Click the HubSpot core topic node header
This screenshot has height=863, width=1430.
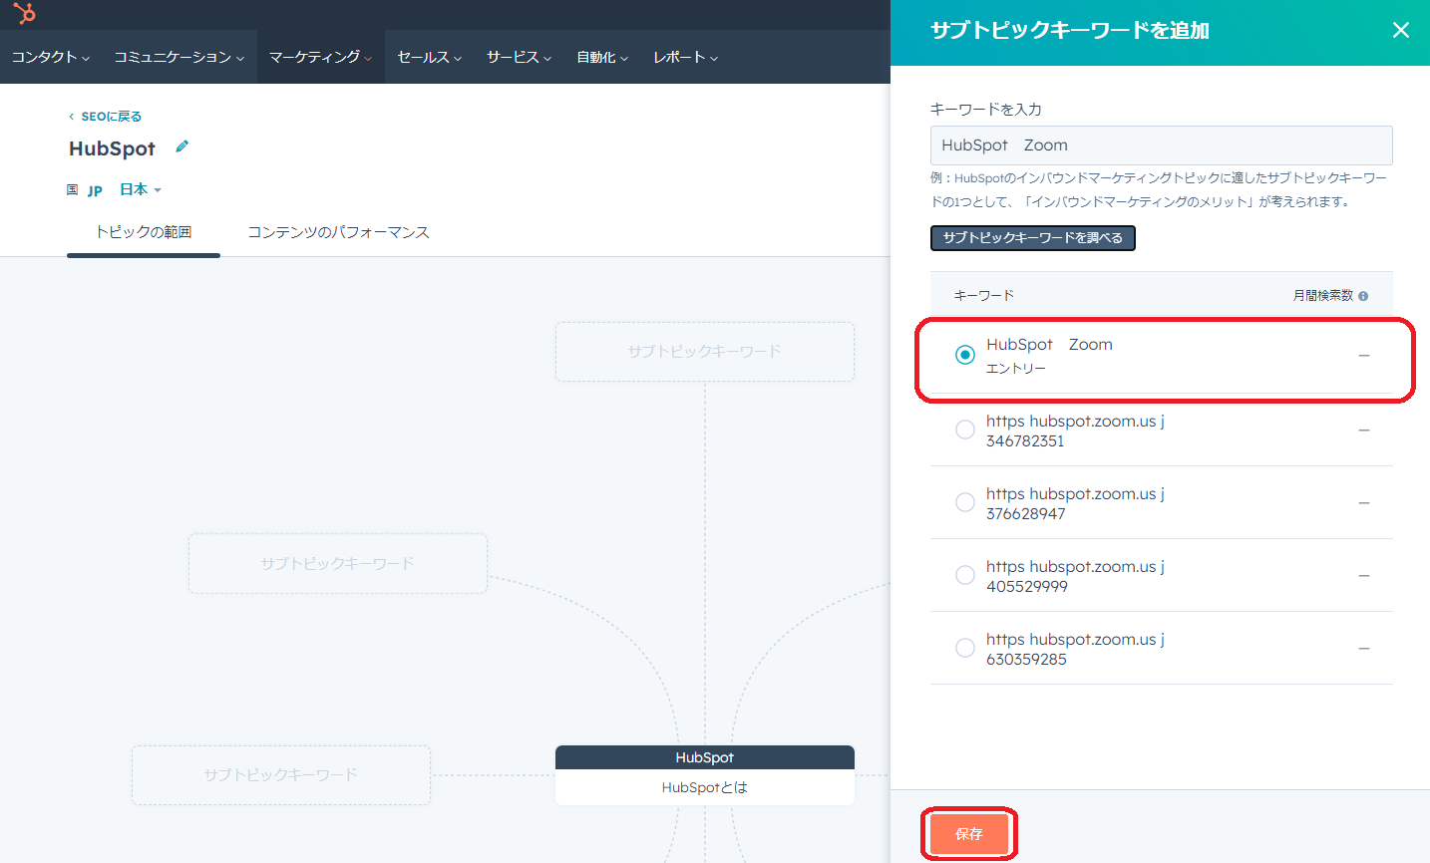point(705,757)
